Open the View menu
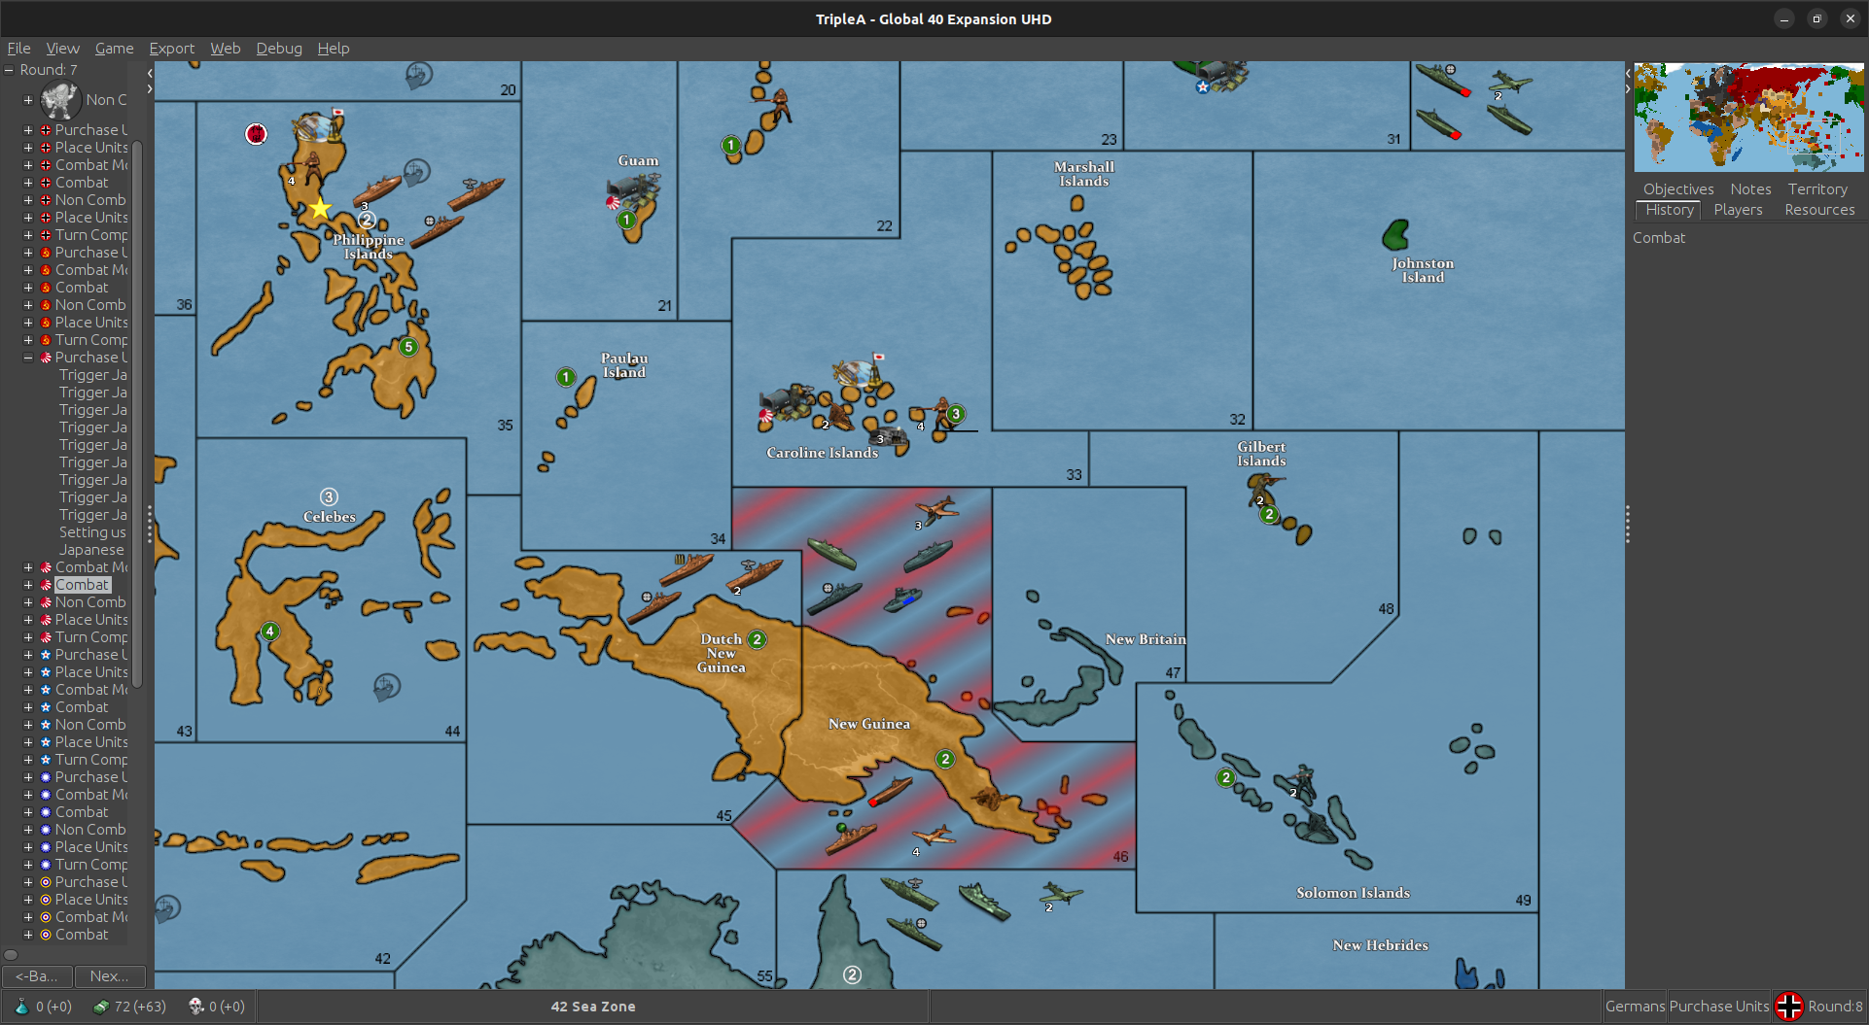1869x1025 pixels. tap(62, 48)
